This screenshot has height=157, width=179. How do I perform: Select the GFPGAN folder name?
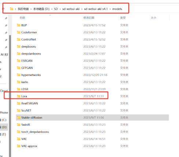(27, 68)
